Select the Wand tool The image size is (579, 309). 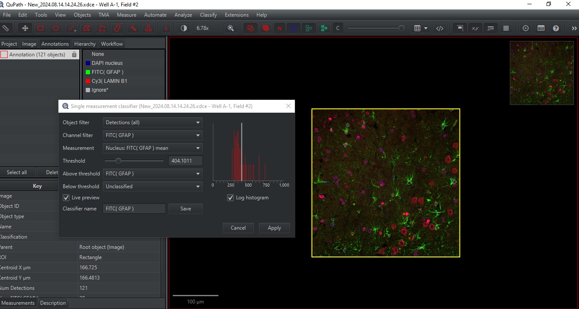point(133,28)
